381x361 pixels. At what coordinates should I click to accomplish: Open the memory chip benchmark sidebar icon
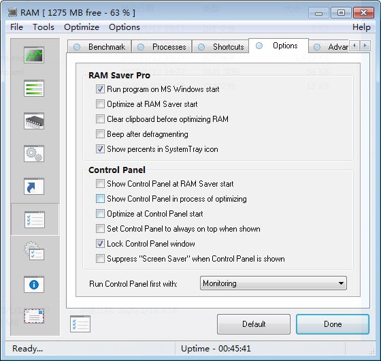(34, 121)
